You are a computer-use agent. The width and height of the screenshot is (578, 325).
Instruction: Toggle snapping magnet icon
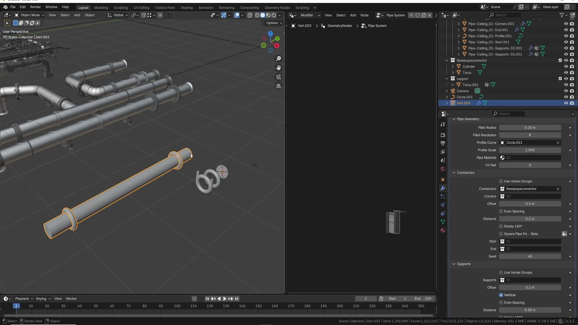[144, 15]
